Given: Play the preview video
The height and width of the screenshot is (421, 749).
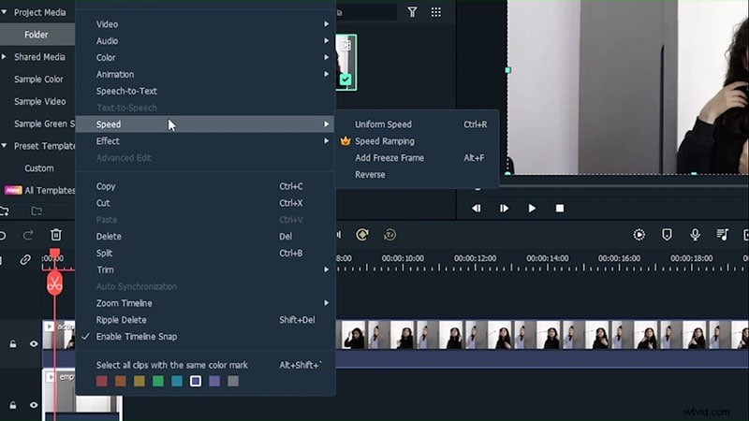Looking at the screenshot, I should tap(532, 209).
